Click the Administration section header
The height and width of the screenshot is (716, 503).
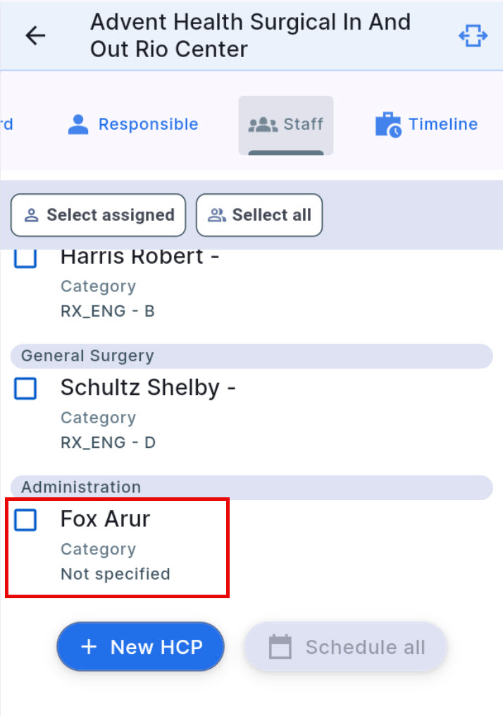point(80,487)
